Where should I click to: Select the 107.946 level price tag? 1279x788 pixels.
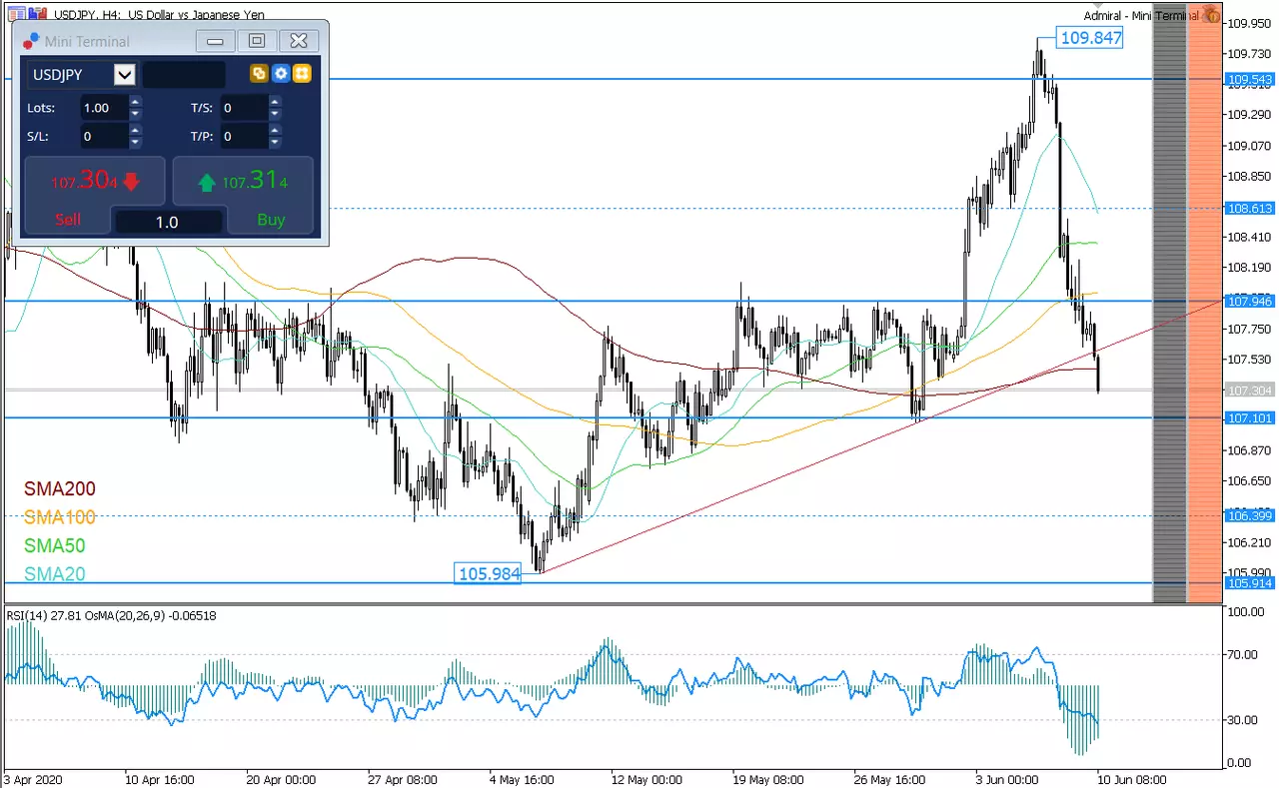1249,301
